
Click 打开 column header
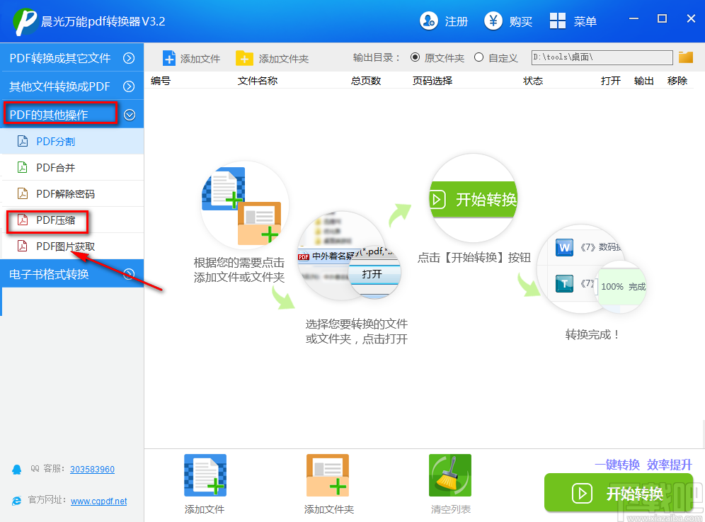click(611, 81)
